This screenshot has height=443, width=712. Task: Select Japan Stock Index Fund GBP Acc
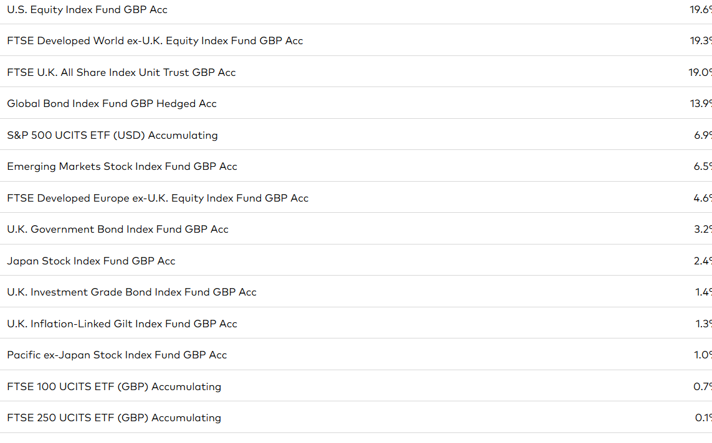click(x=91, y=261)
